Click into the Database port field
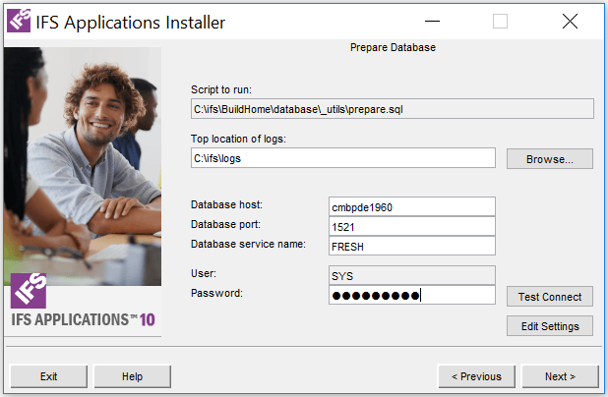608x397 pixels. (x=411, y=226)
